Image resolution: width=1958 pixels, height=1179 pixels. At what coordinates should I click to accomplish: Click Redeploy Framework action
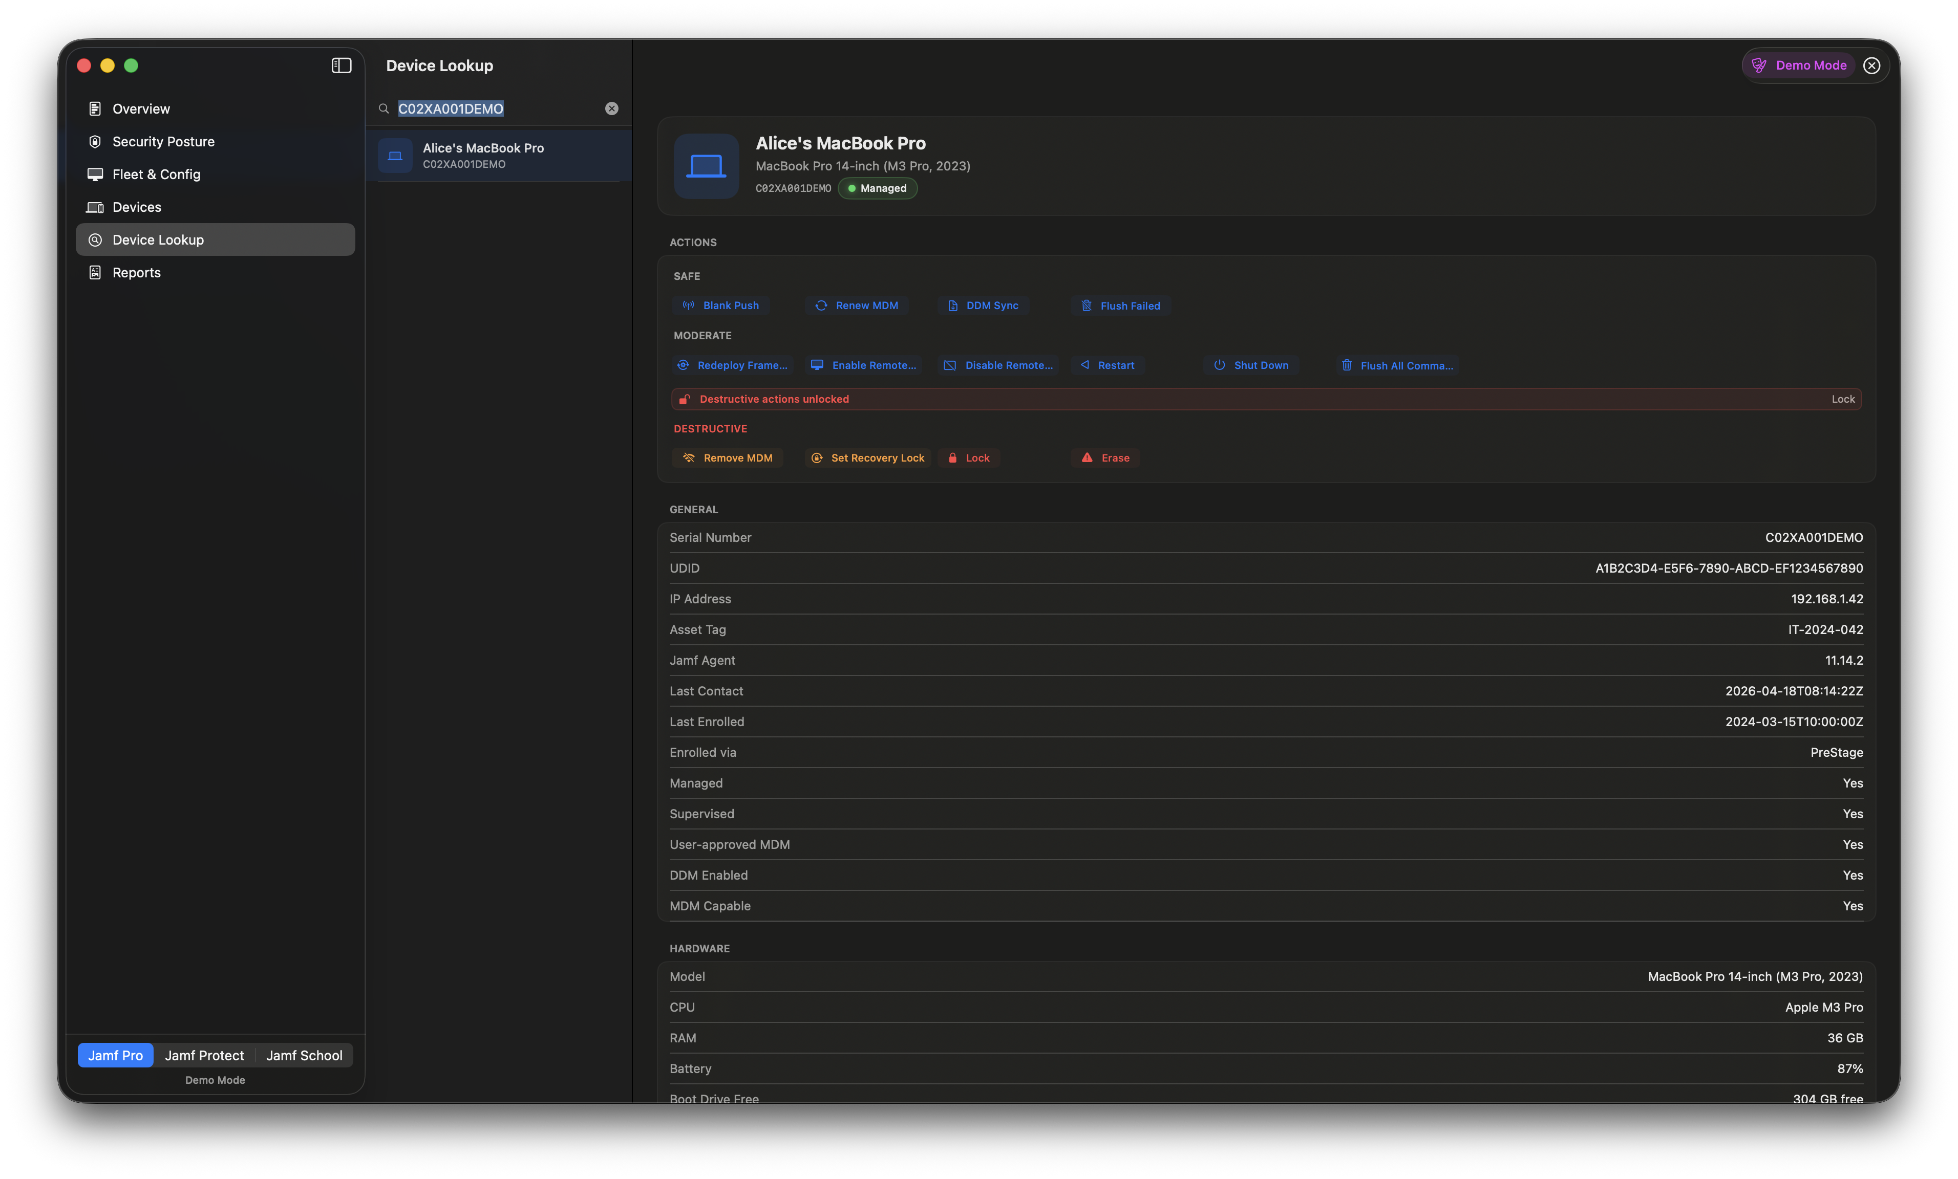[x=732, y=365]
